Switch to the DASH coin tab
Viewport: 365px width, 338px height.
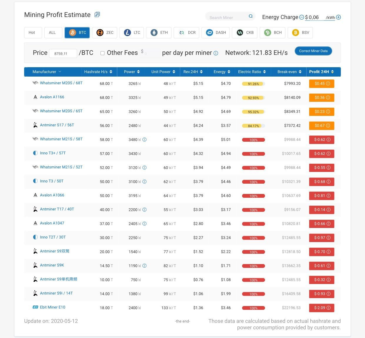216,33
